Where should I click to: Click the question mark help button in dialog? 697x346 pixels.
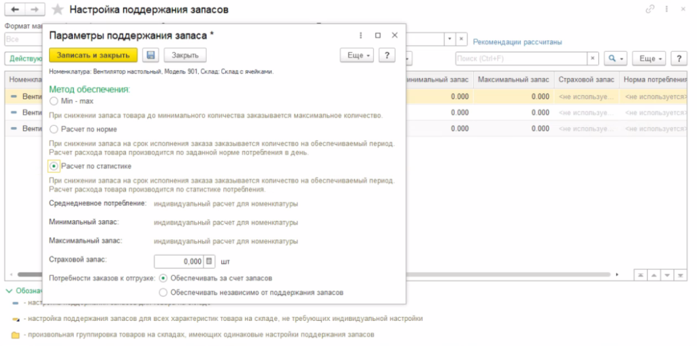point(387,55)
